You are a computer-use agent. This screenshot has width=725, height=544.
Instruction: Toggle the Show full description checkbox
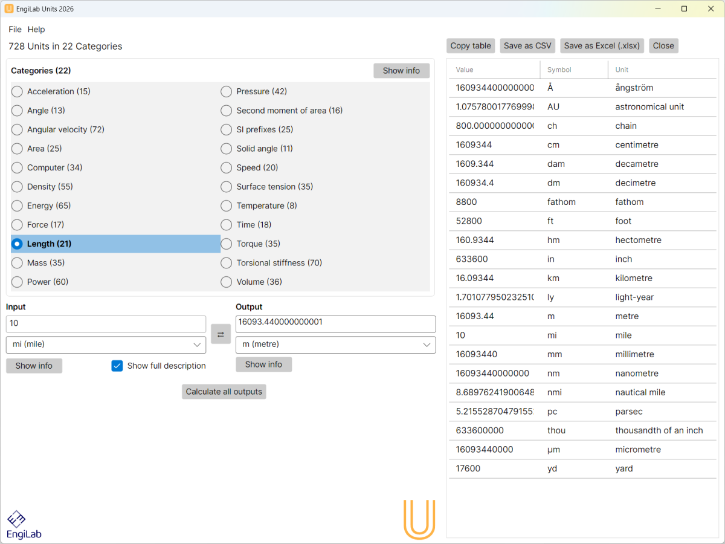117,366
